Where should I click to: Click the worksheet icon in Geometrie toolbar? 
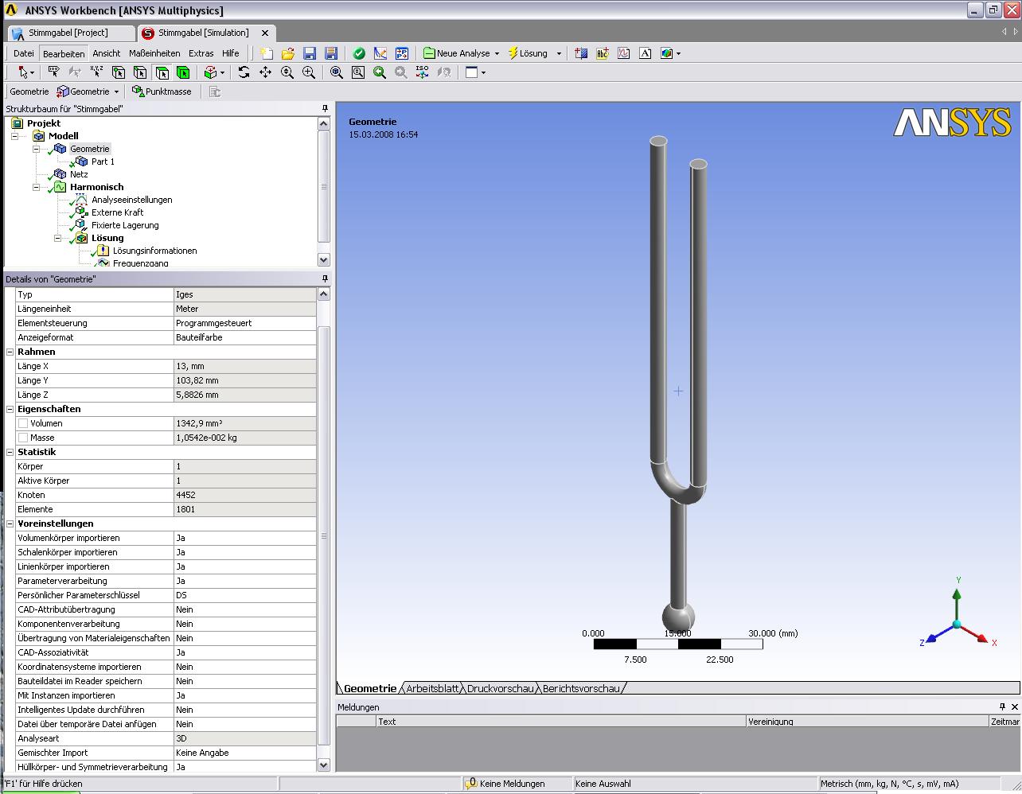click(x=215, y=91)
